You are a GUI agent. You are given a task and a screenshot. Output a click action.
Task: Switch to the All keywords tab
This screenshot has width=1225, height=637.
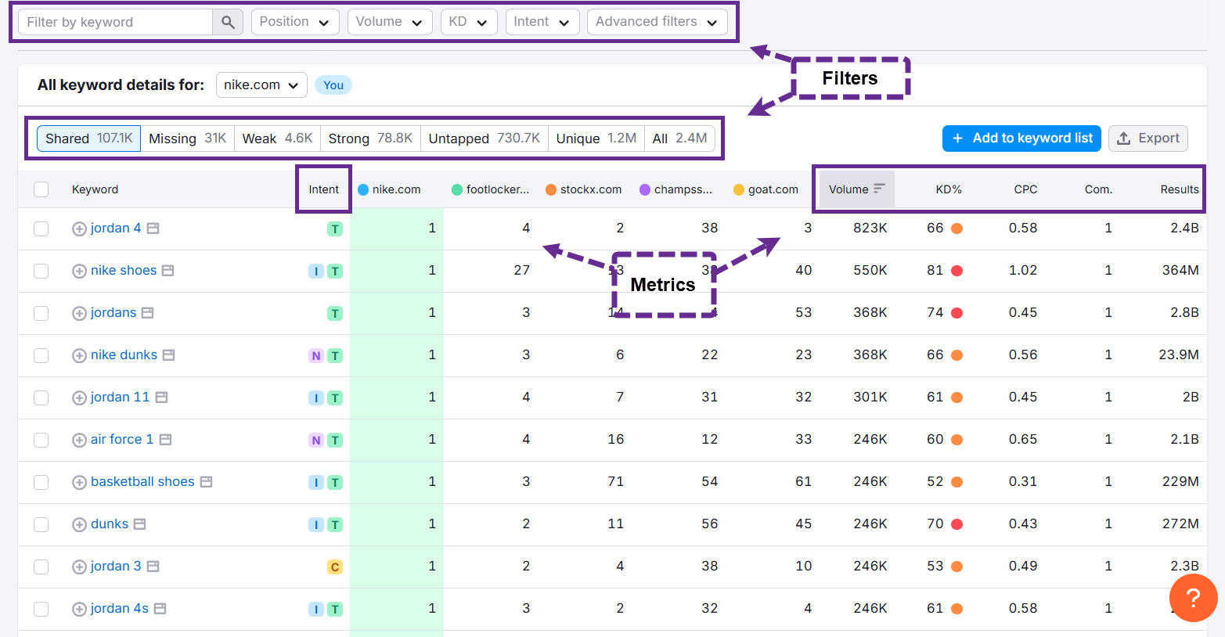[x=679, y=139]
